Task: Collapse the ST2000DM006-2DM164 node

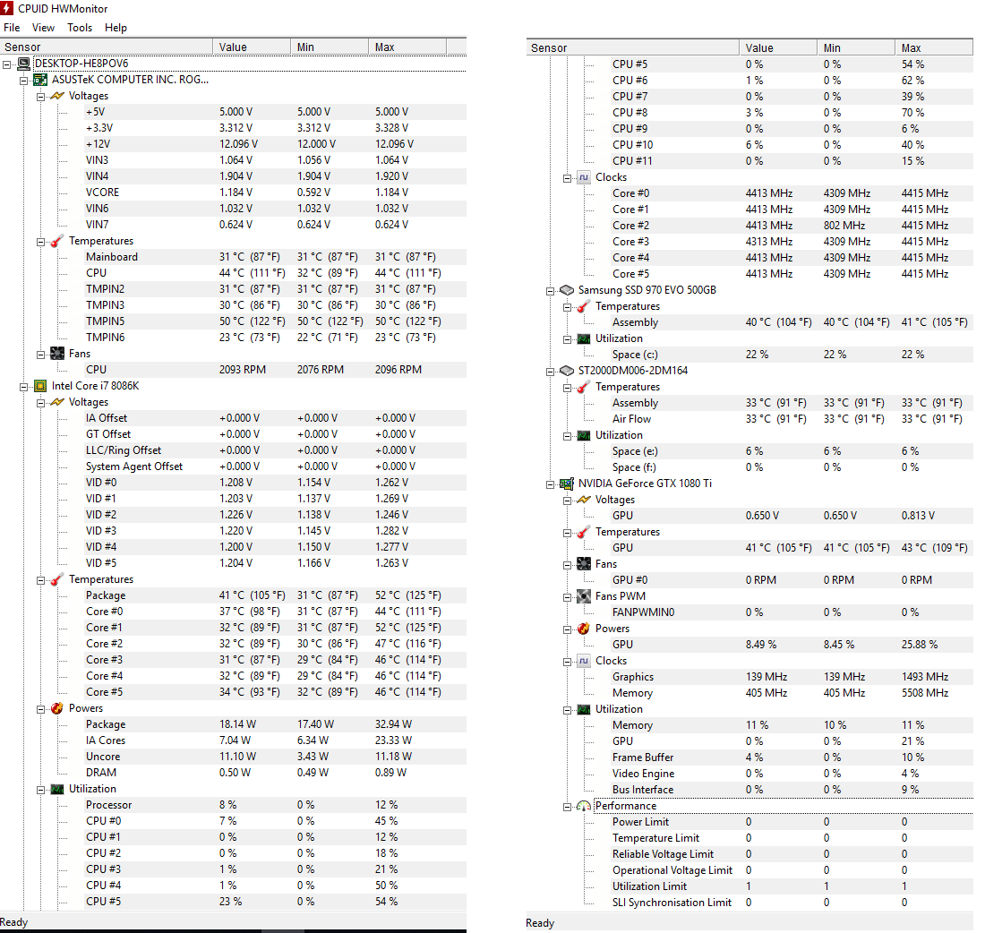Action: point(551,372)
